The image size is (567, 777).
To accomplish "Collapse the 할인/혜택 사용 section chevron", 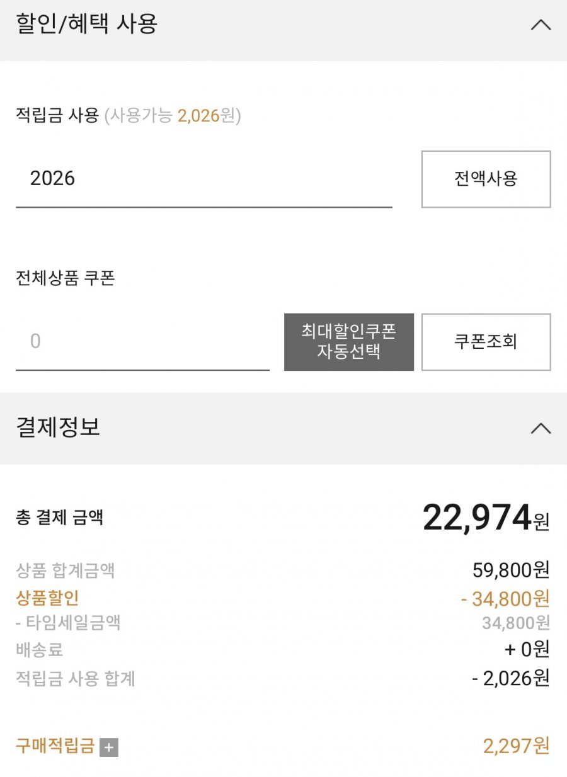I will [541, 25].
